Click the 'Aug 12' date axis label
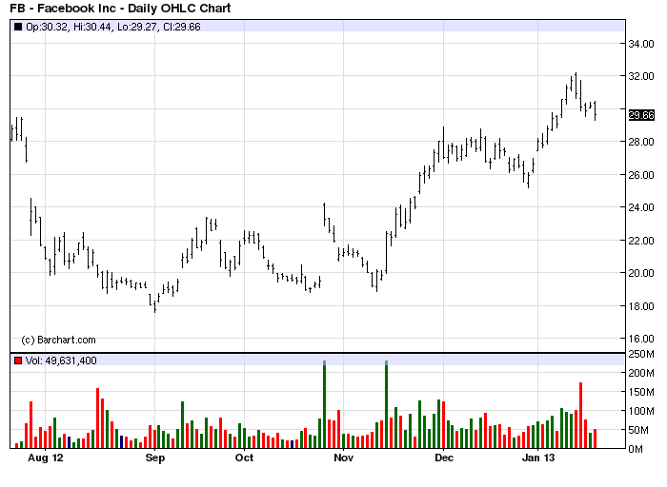Image resolution: width=667 pixels, height=487 pixels. coord(45,458)
